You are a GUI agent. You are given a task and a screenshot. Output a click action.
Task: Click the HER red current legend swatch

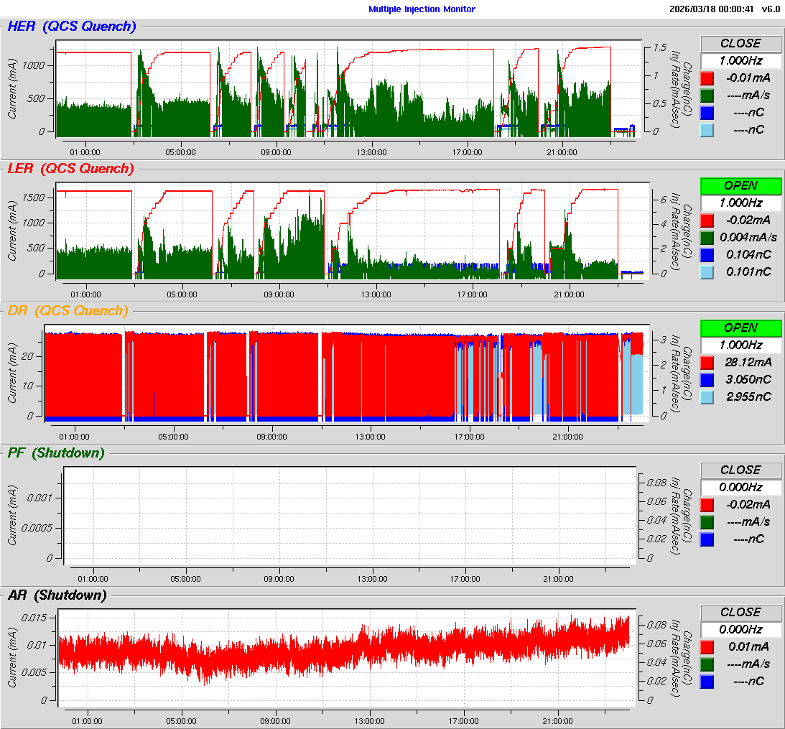point(707,78)
